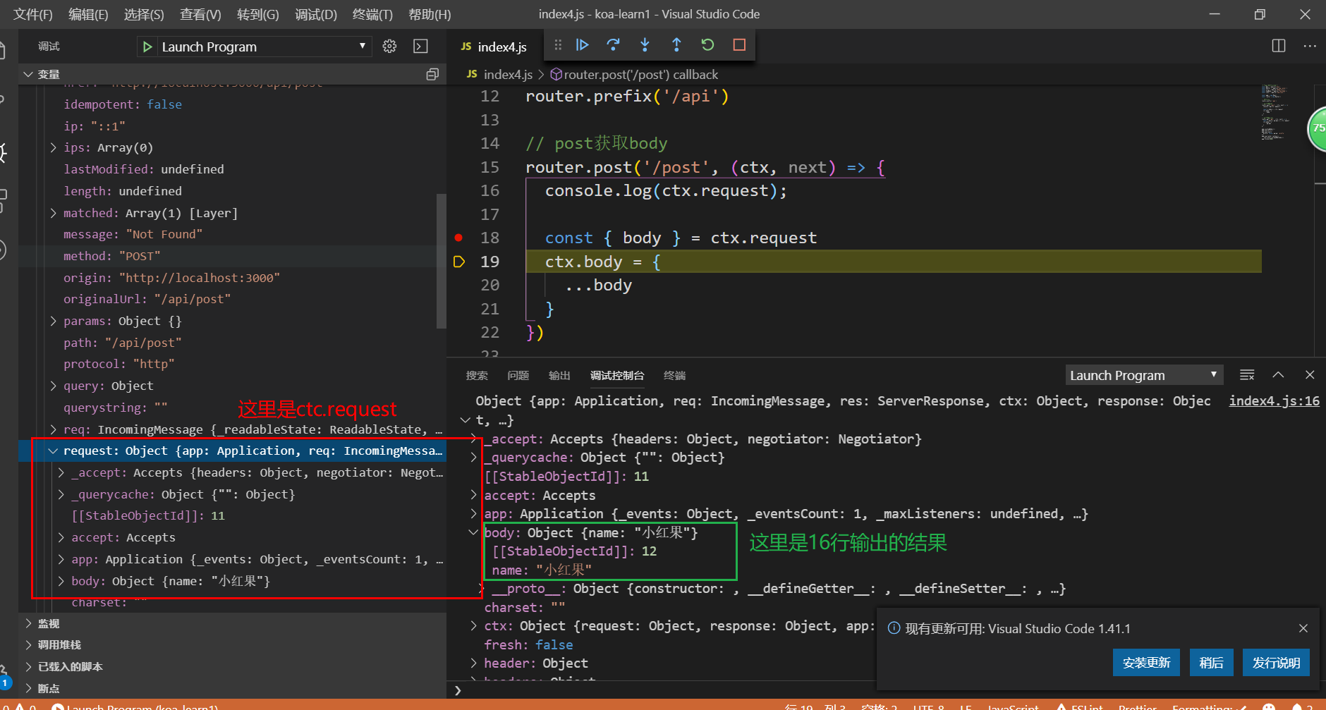This screenshot has width=1326, height=710.
Task: Click the current-line debug marker on line 19
Action: 458,262
